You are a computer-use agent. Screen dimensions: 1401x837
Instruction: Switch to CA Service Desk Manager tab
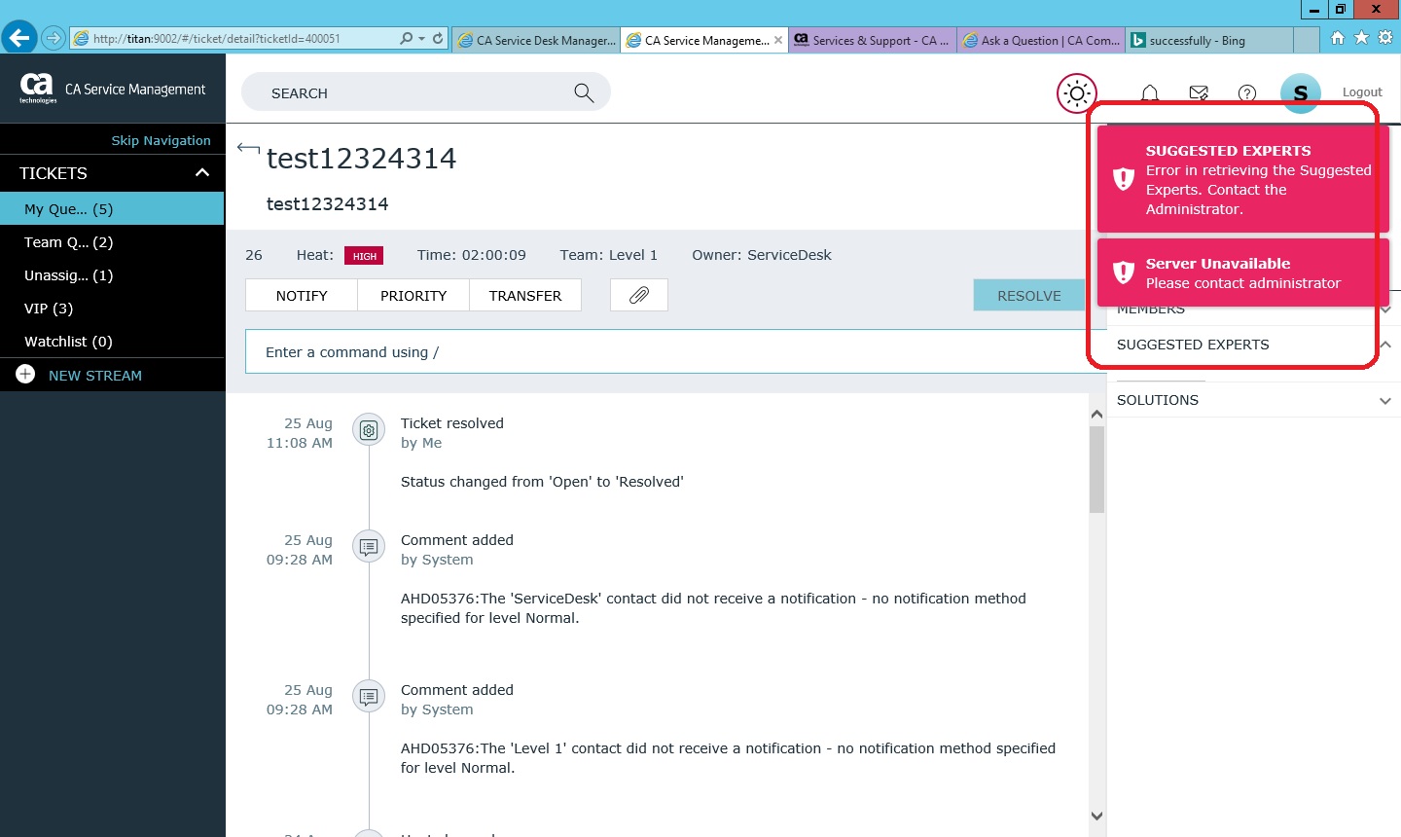tap(536, 40)
